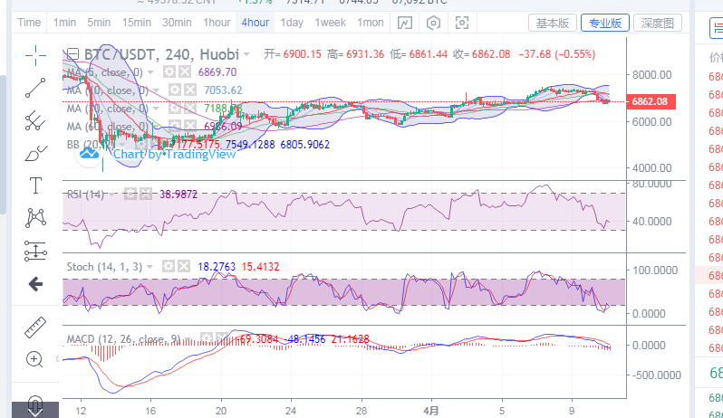723x418 pixels.
Task: Open Stoch (14, 1, 3) settings gear
Action: (169, 266)
